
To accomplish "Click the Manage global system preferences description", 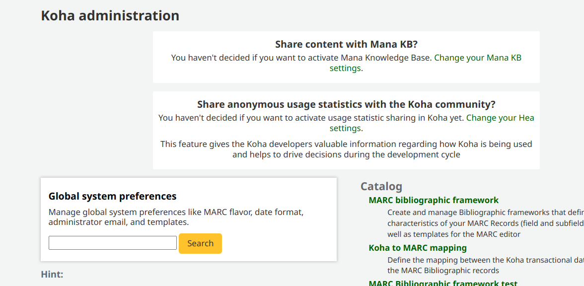I will 175,217.
